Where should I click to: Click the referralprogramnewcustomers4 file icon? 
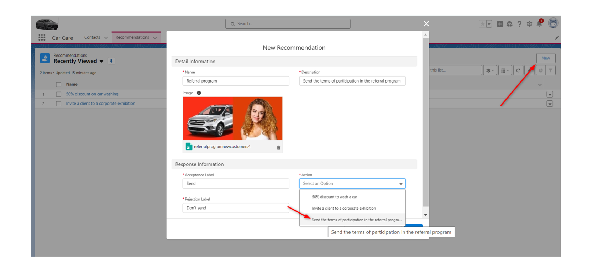189,147
